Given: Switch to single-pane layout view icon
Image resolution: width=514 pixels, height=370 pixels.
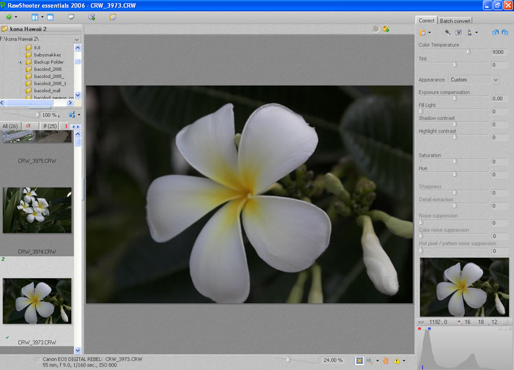Looking at the screenshot, I should pyautogui.click(x=50, y=17).
